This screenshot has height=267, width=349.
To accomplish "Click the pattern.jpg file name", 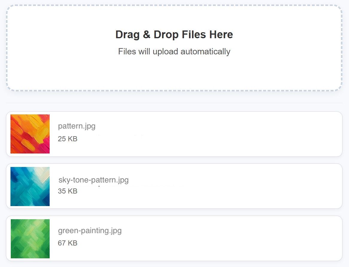I will (77, 126).
